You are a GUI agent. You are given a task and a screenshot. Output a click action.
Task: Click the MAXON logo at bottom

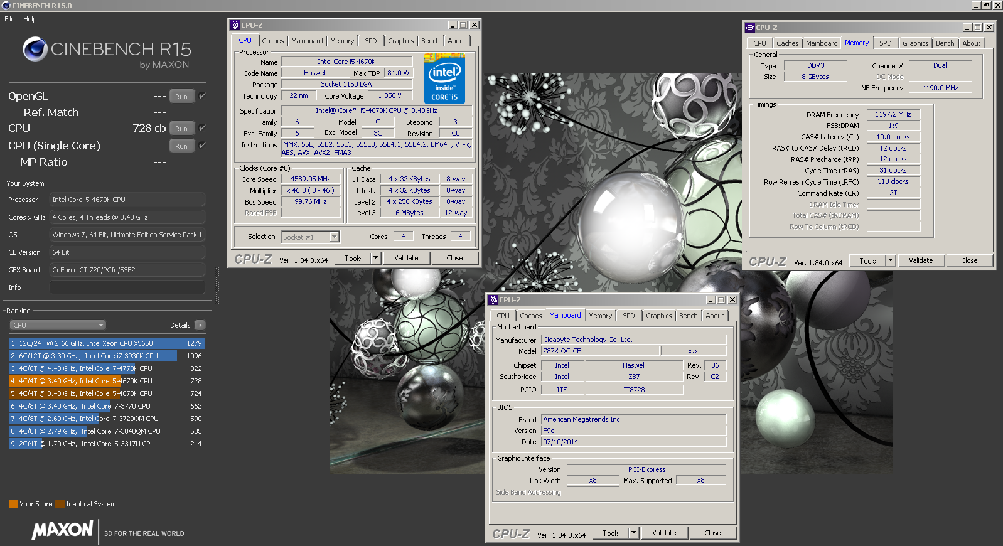(63, 530)
